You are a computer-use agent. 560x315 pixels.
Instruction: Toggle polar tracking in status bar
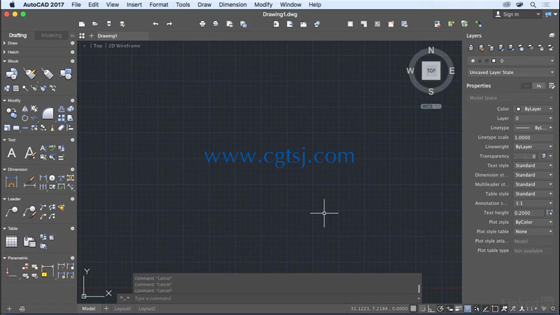(x=440, y=309)
